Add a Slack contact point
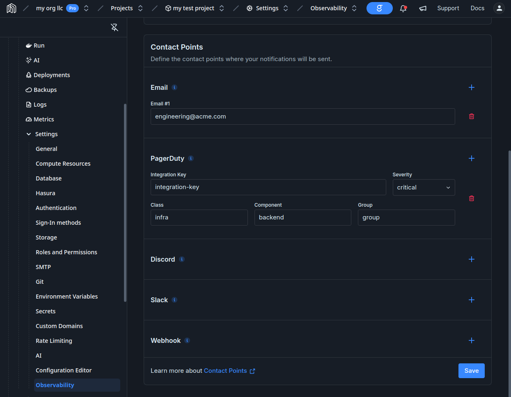511x397 pixels. coord(472,300)
